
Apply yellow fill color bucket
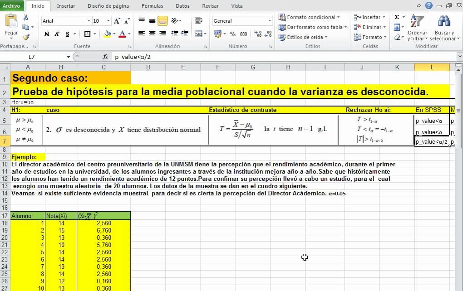click(x=108, y=34)
